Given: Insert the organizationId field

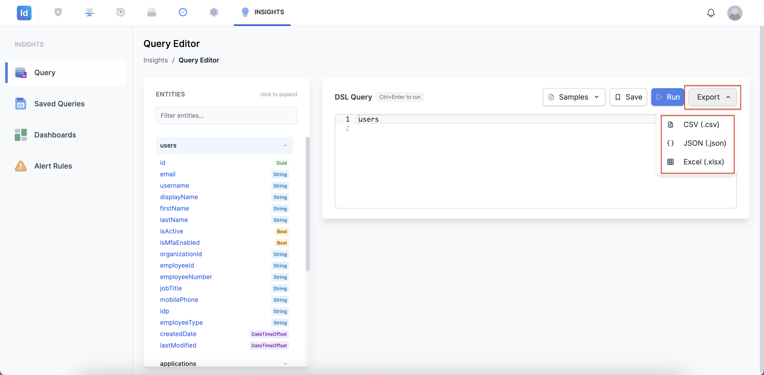Looking at the screenshot, I should tap(181, 254).
